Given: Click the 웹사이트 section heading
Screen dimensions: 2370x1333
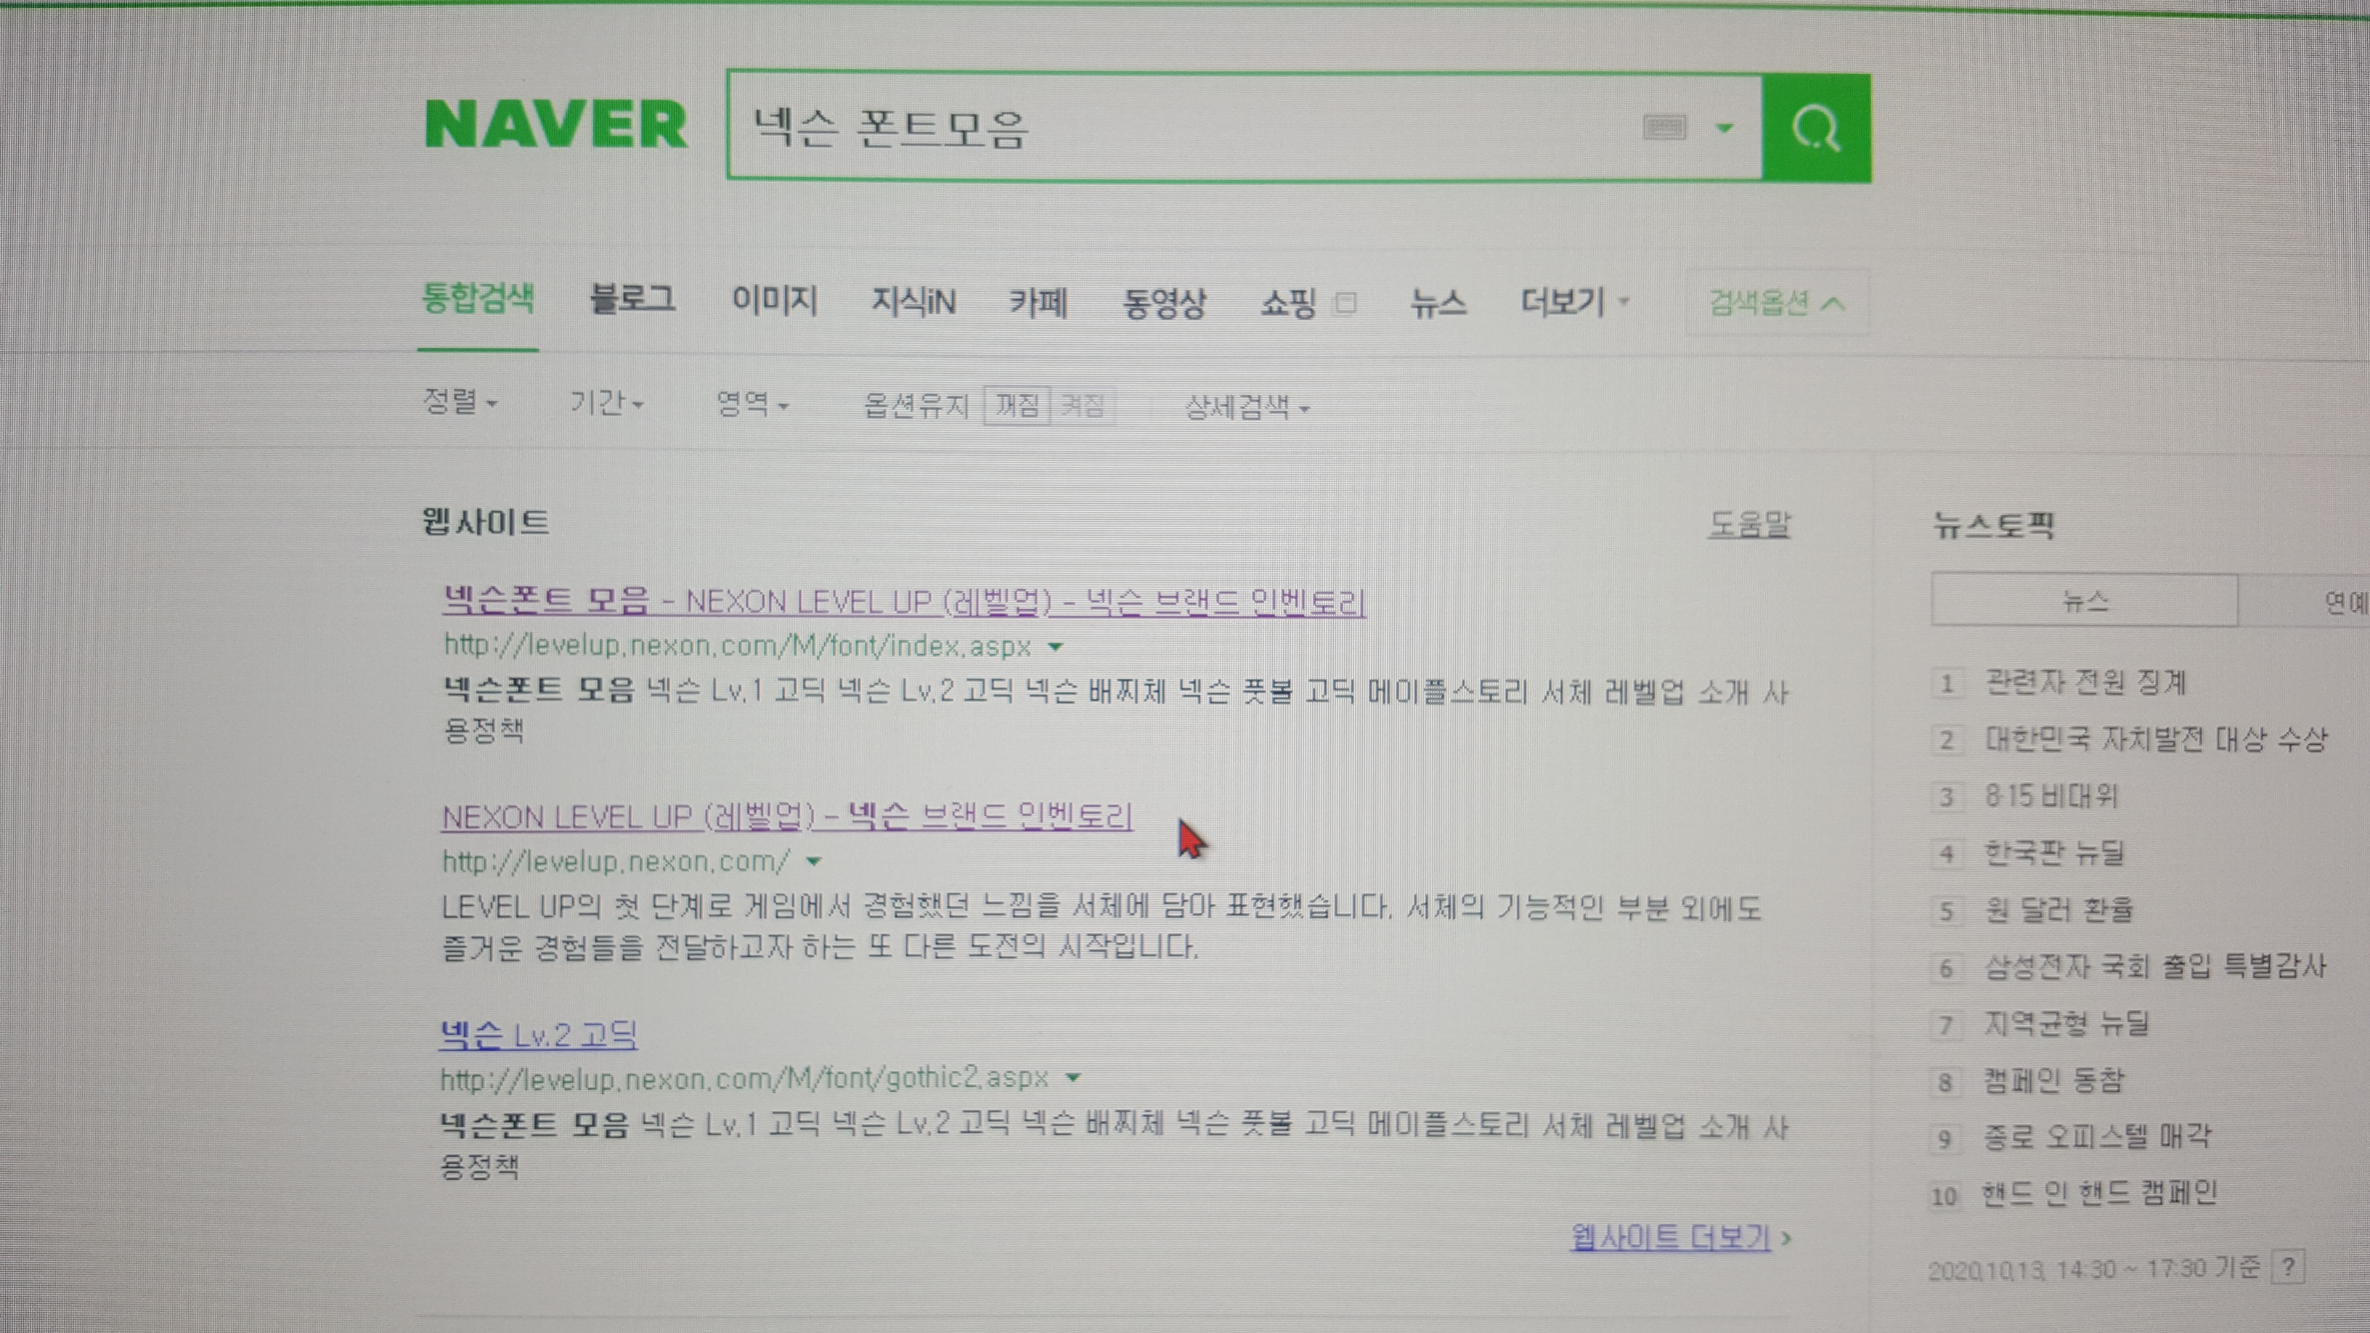Looking at the screenshot, I should pyautogui.click(x=485, y=521).
